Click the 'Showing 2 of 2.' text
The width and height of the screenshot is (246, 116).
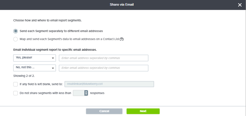tap(24, 76)
